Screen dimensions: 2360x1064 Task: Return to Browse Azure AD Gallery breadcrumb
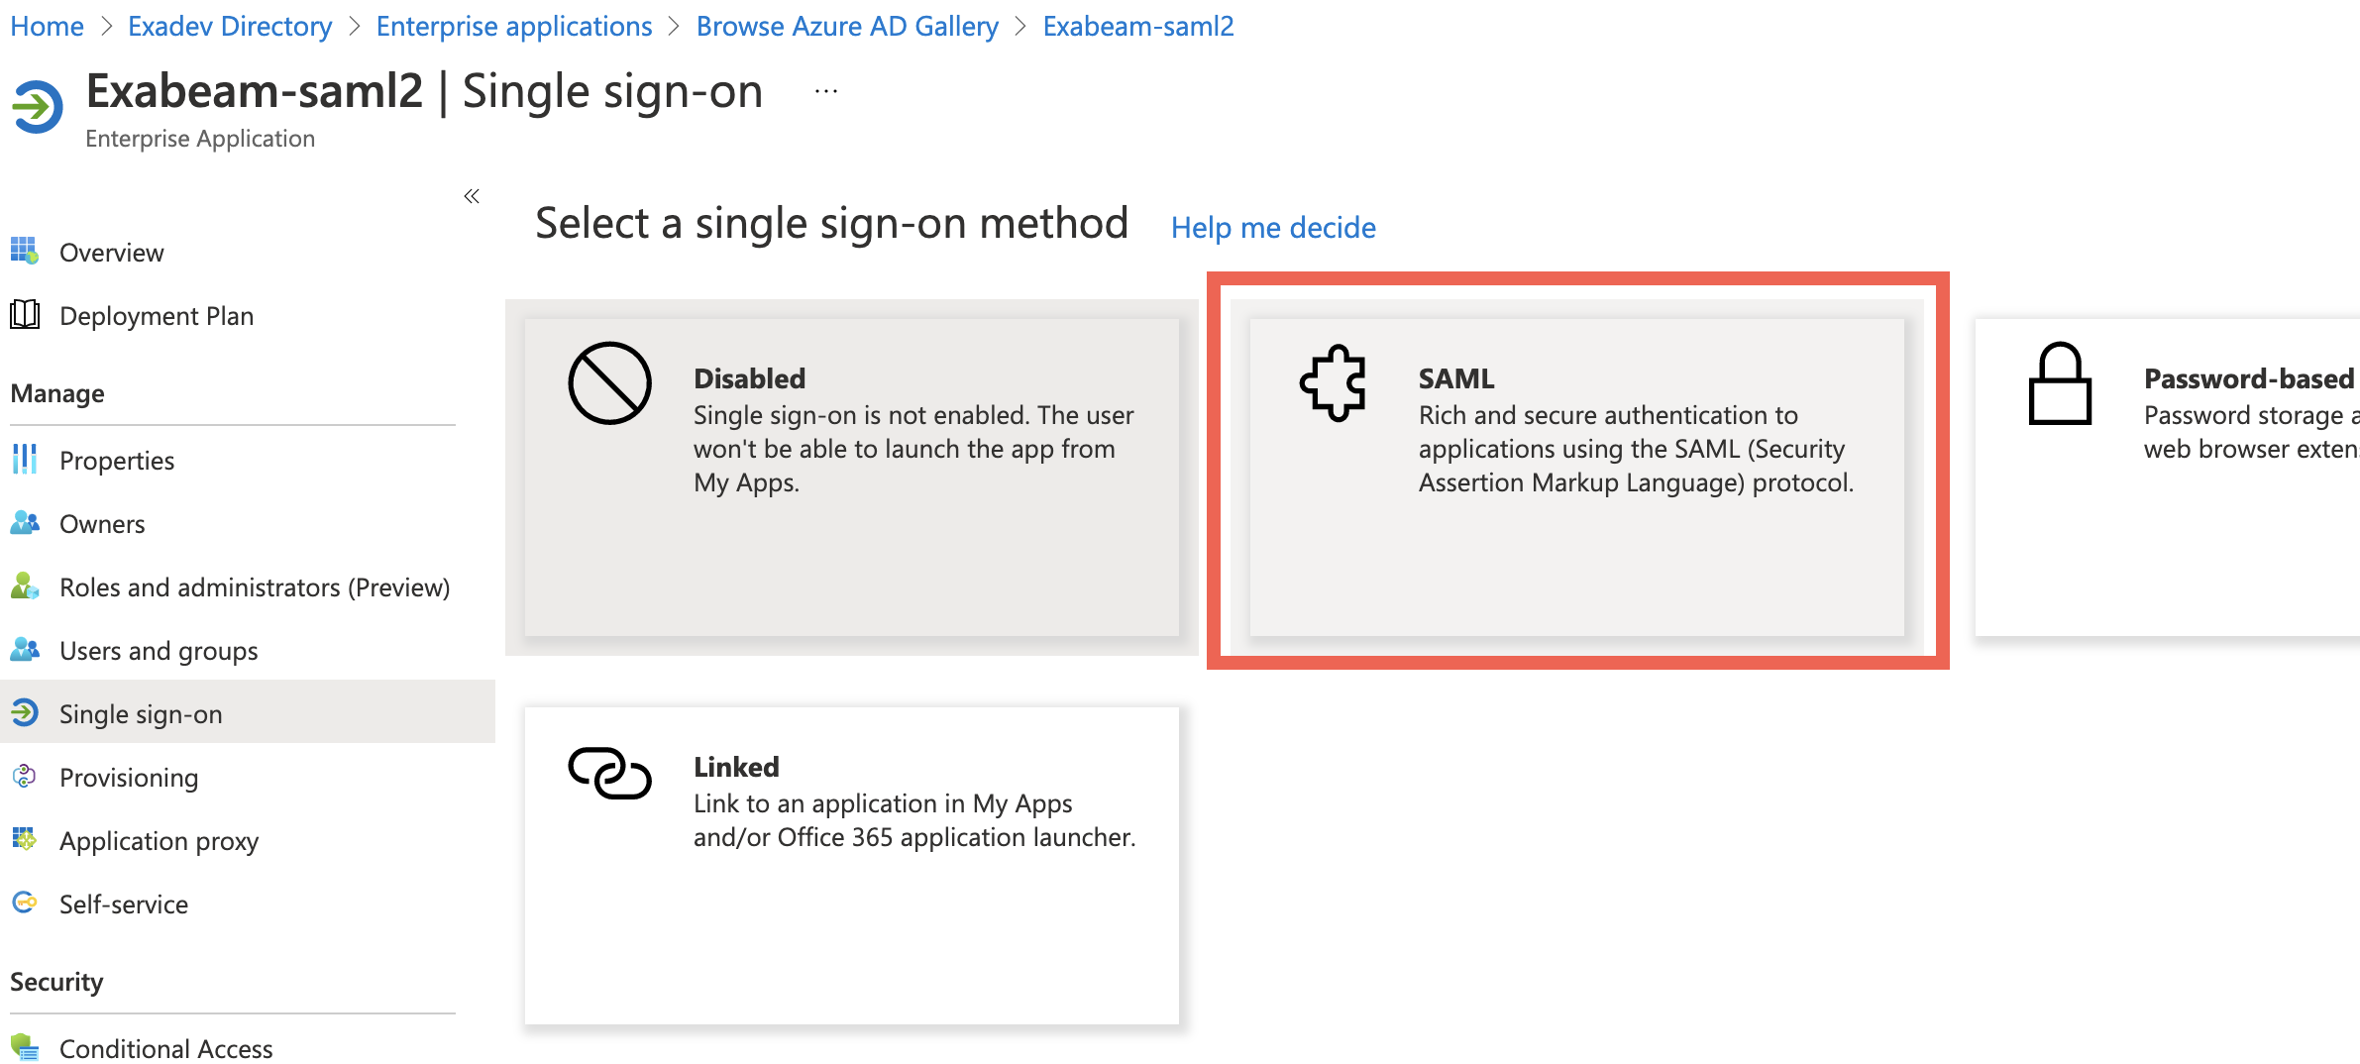(x=847, y=26)
